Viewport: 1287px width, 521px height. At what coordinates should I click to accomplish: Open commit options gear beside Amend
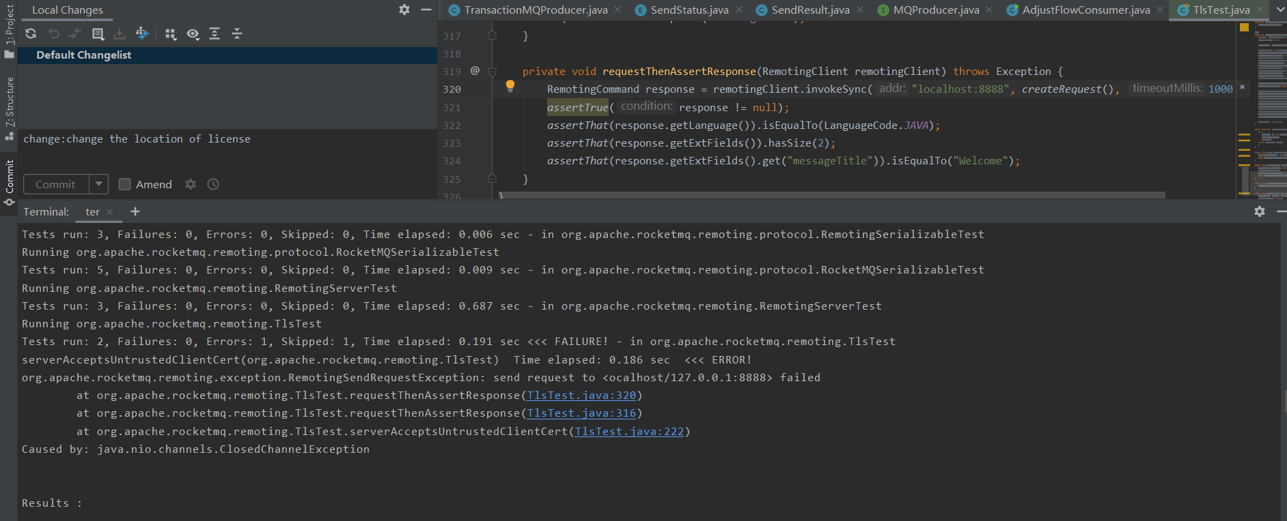click(x=191, y=184)
